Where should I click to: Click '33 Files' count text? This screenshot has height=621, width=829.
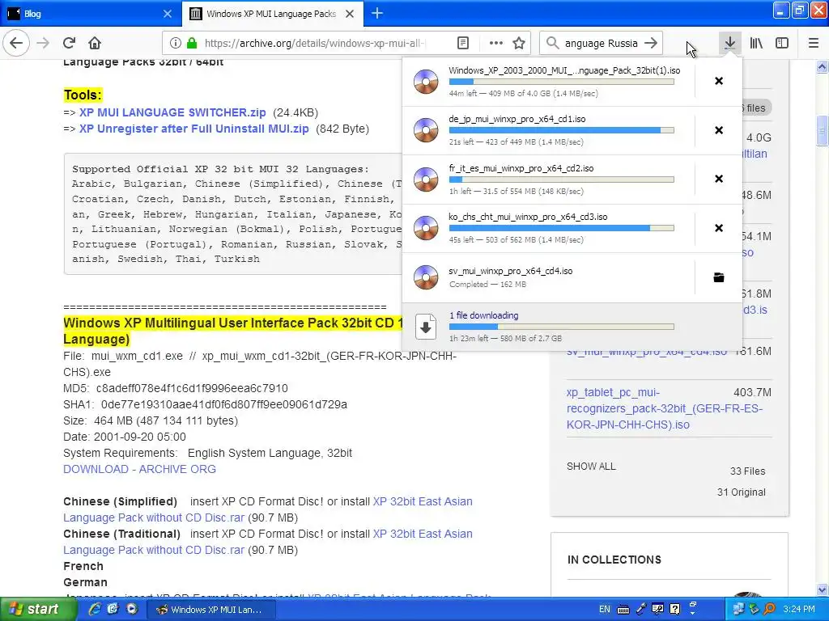747,471
